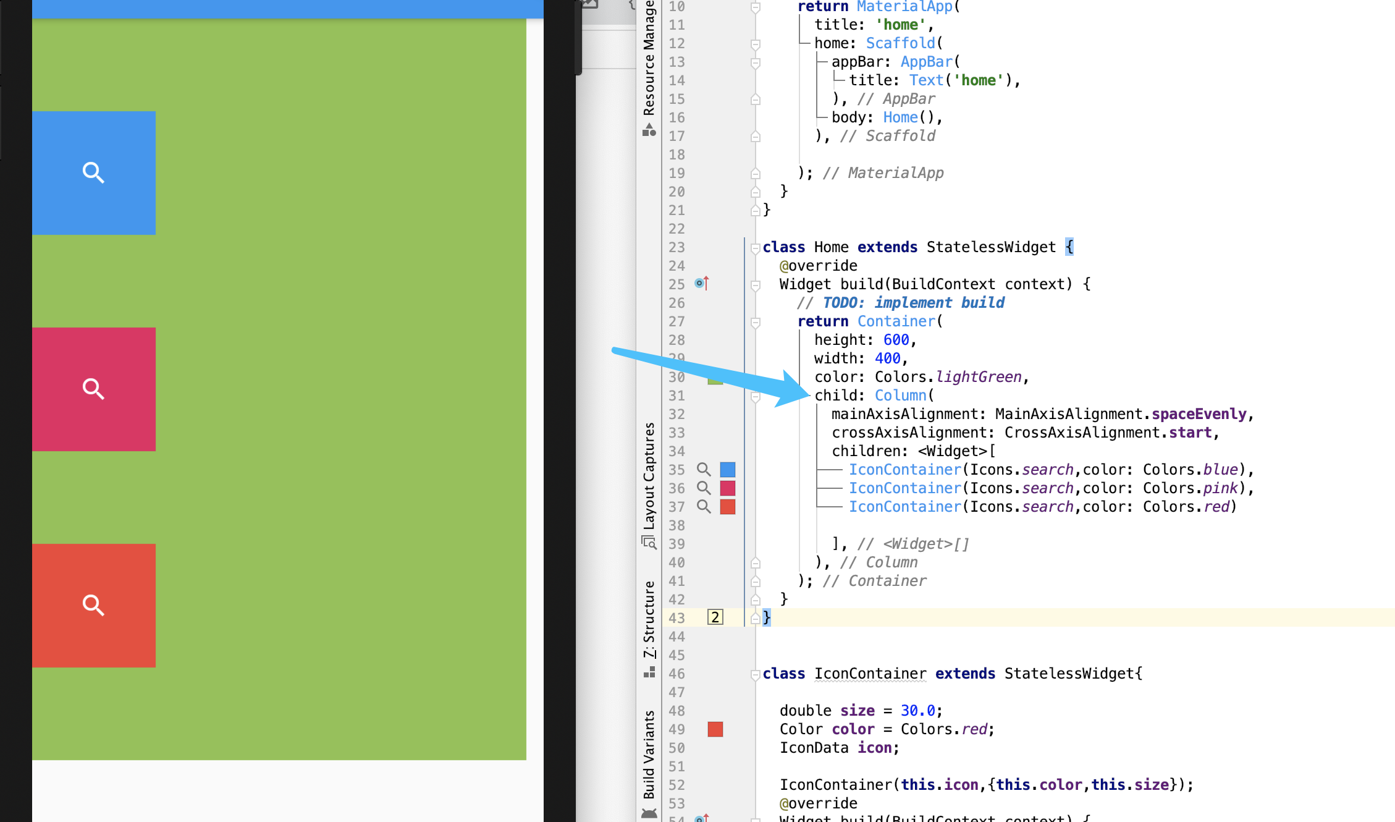Click search icon preview on line 35
The width and height of the screenshot is (1395, 822).
[x=703, y=469]
